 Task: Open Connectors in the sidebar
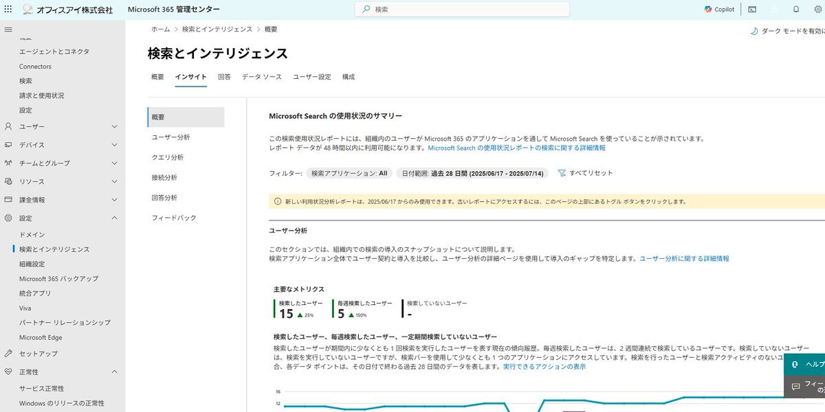click(x=35, y=67)
